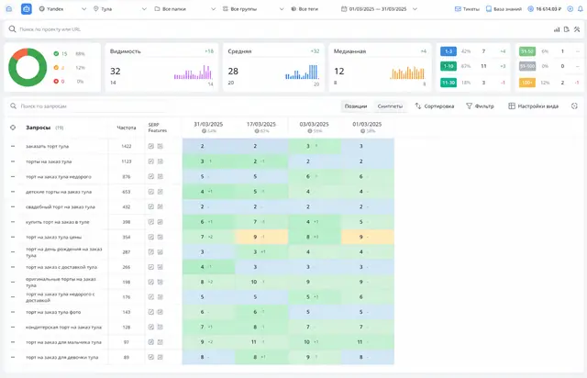Toggle the orange 100+ position range badge

(527, 83)
